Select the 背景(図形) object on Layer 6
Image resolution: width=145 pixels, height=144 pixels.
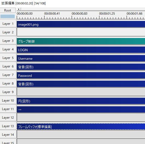(81, 67)
